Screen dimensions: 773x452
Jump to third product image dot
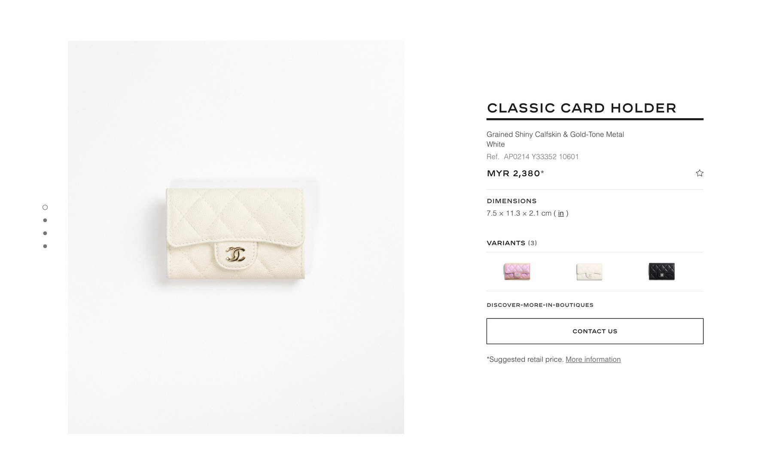(45, 233)
